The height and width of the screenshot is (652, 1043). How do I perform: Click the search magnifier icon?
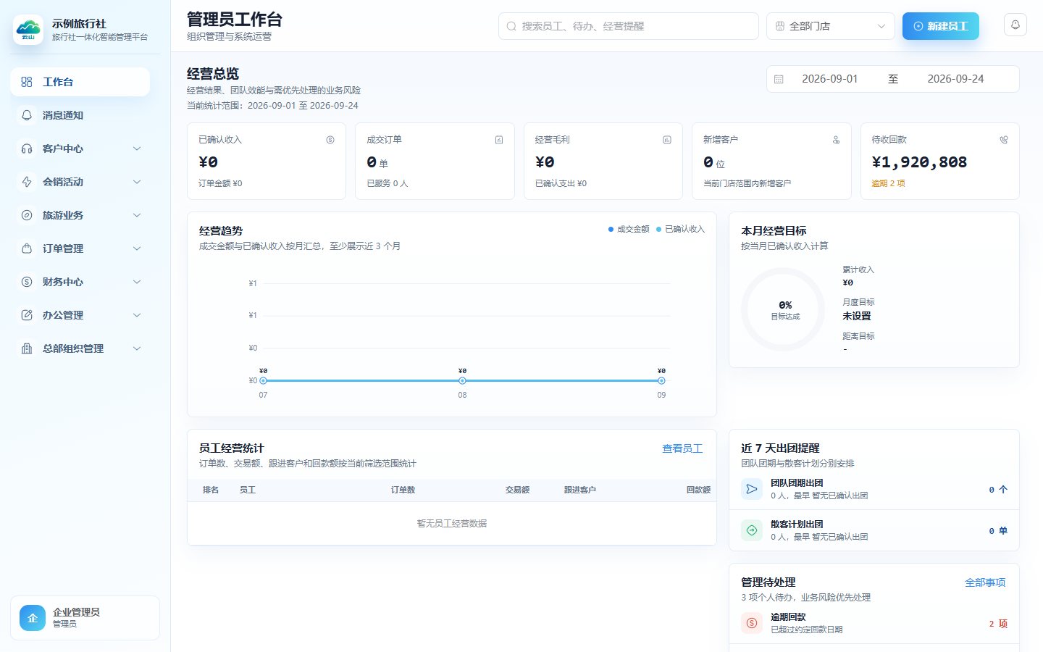[511, 26]
